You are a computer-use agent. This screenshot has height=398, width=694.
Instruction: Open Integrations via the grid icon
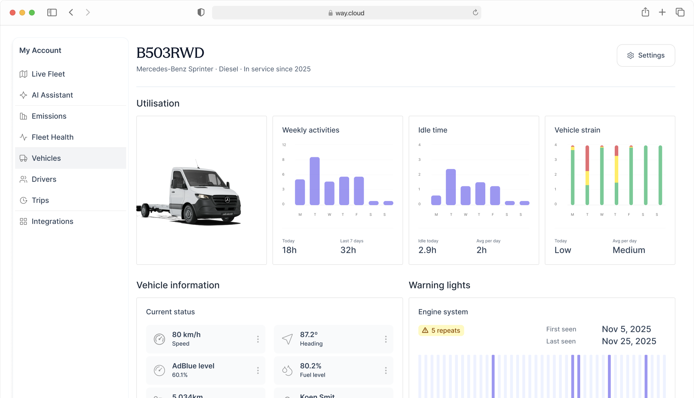(x=23, y=221)
